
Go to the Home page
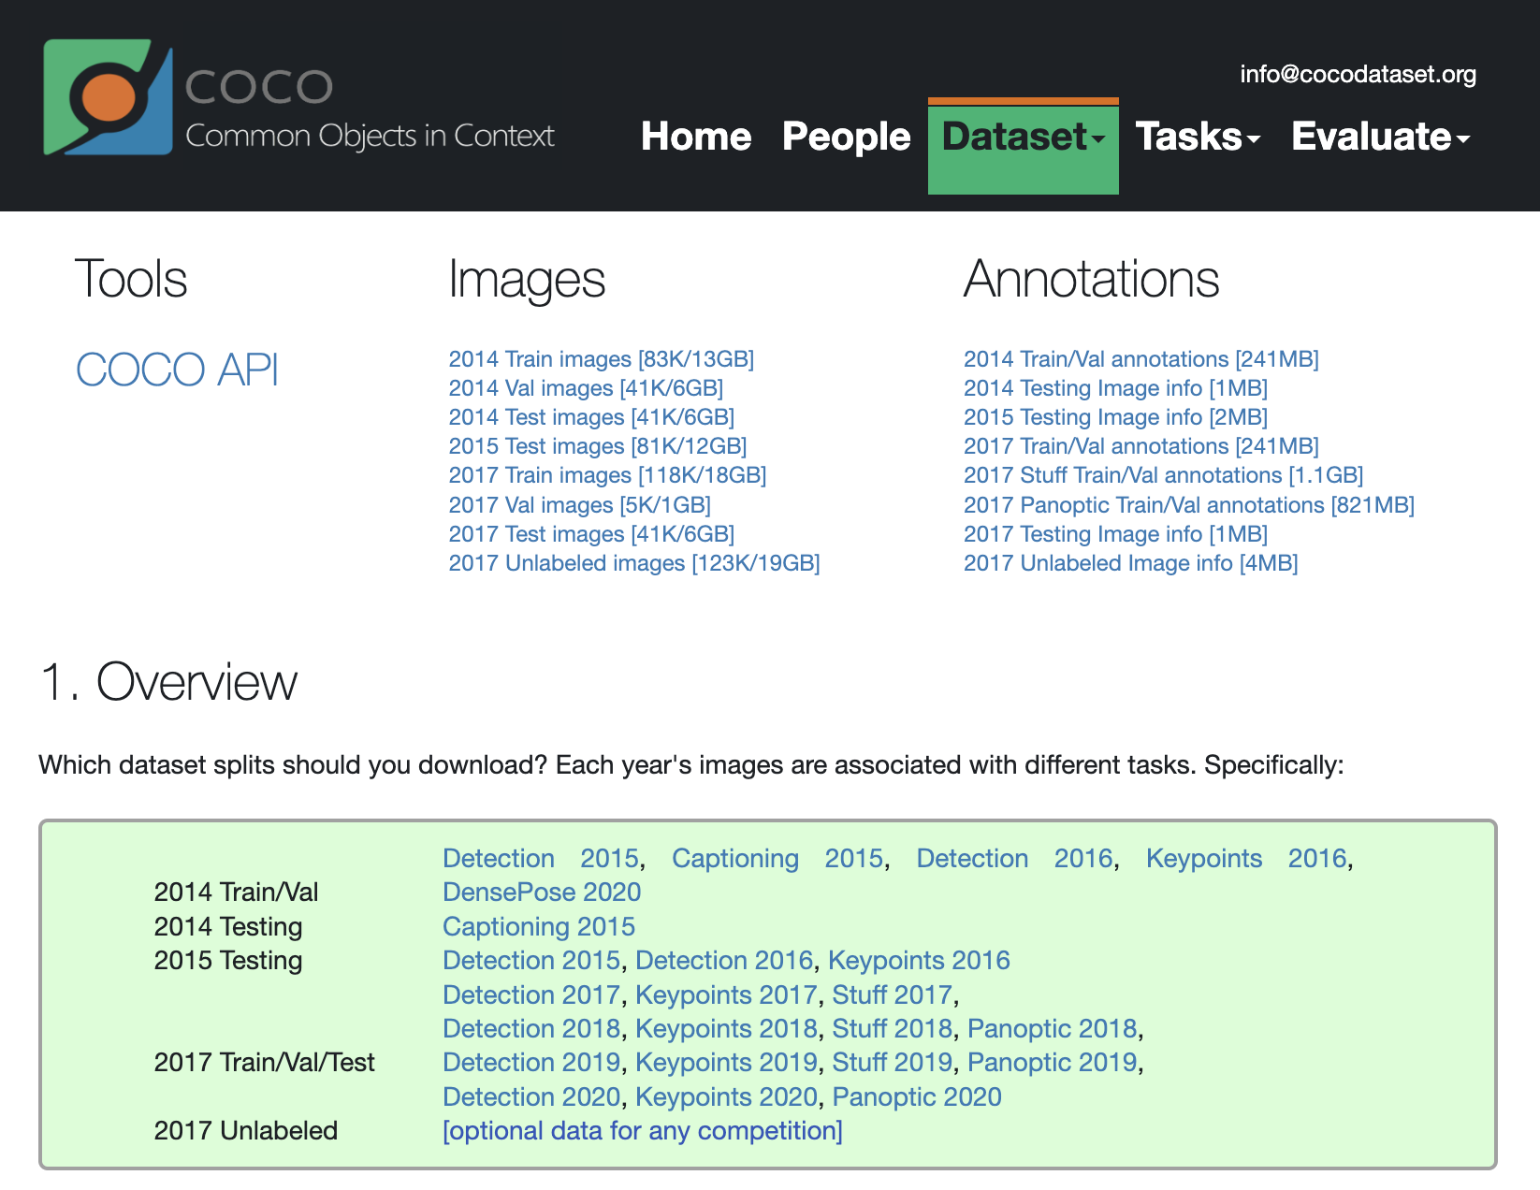696,138
